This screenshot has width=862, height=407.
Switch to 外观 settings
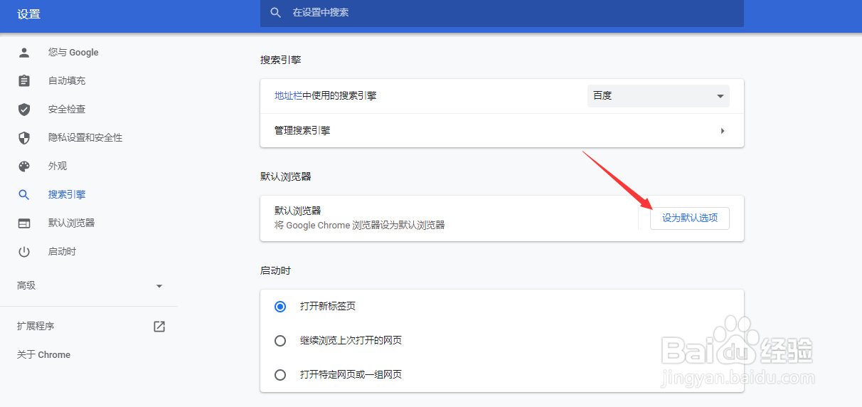click(58, 166)
